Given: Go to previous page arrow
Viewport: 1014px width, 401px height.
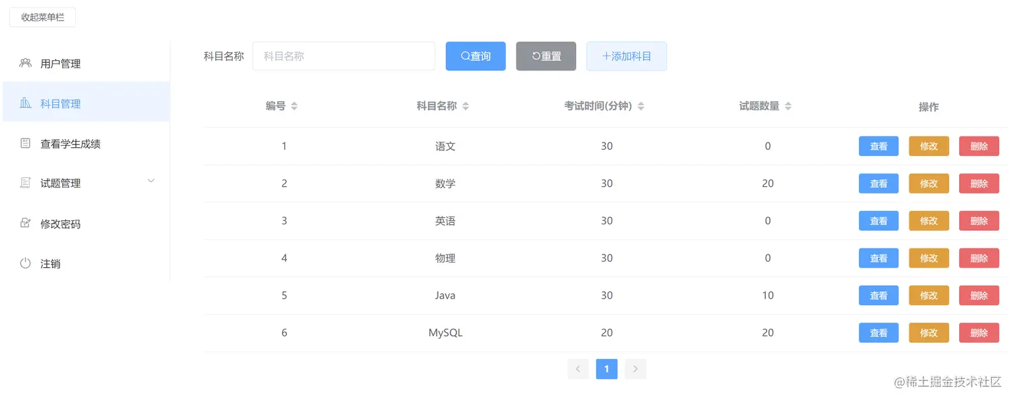Looking at the screenshot, I should click(578, 369).
